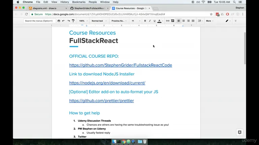Open the Trash in the Dock
Viewport: 259px width, 145px height.
(x=145, y=142)
